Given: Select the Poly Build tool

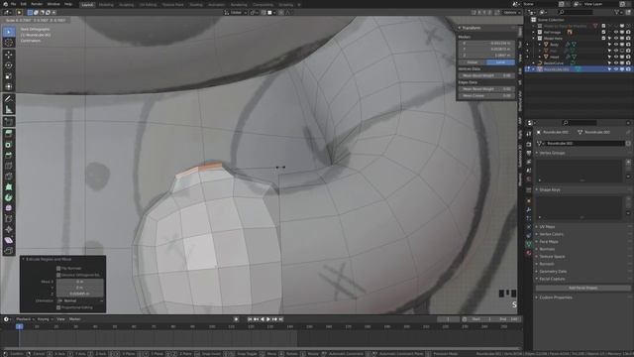Looking at the screenshot, I should point(9,187).
